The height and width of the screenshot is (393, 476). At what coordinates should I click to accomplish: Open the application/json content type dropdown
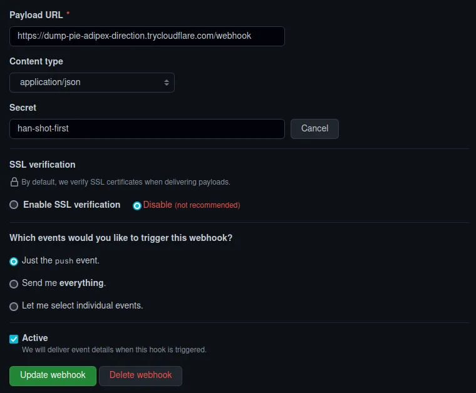pos(92,83)
